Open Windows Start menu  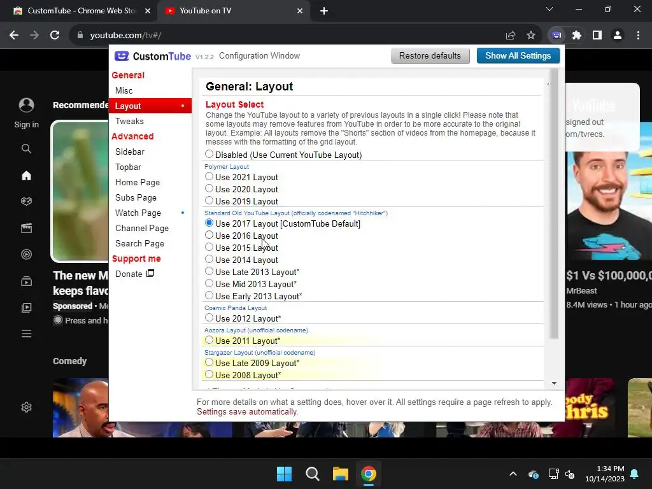click(285, 474)
